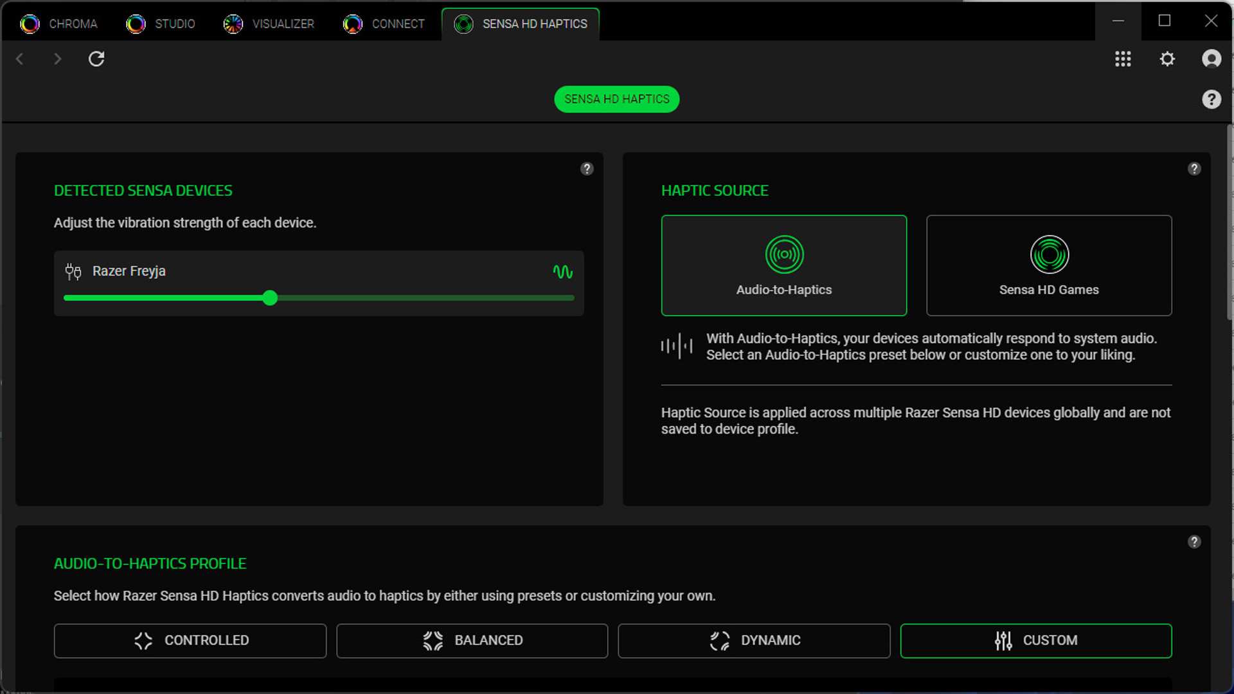Open help for Audio-to-Haptics Profile panel

(1194, 542)
